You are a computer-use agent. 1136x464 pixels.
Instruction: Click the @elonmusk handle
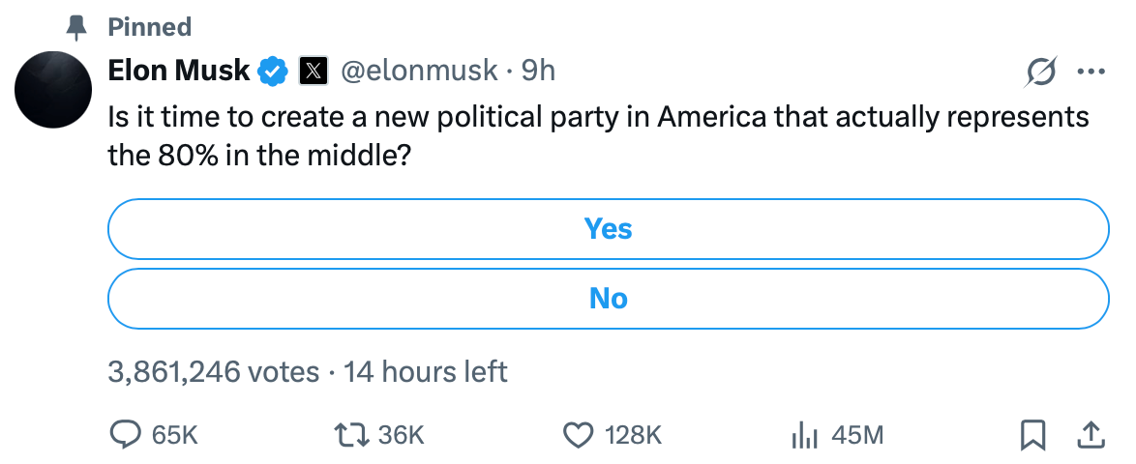click(x=420, y=71)
